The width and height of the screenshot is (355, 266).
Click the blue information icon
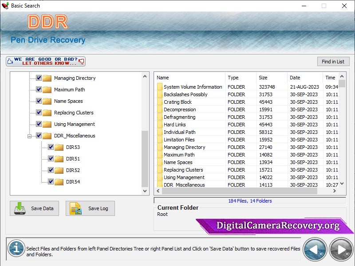(x=16, y=248)
